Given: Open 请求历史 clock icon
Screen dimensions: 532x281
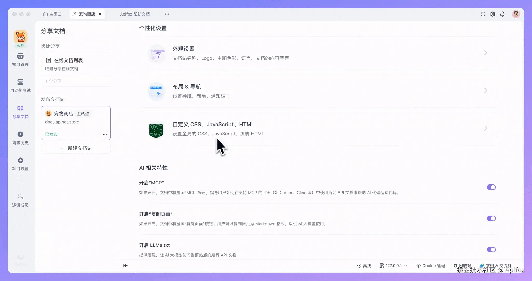Looking at the screenshot, I should click(20, 134).
